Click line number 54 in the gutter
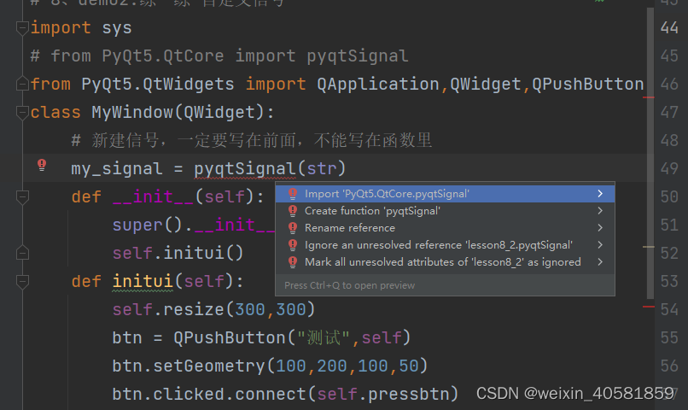This screenshot has width=688, height=410. click(669, 309)
